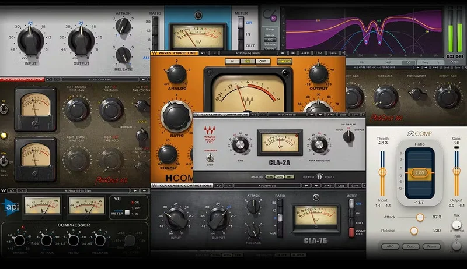Open CLA-76 preset menu 'Overheads'
Screen dimensions: 467x269
pyautogui.click(x=267, y=186)
